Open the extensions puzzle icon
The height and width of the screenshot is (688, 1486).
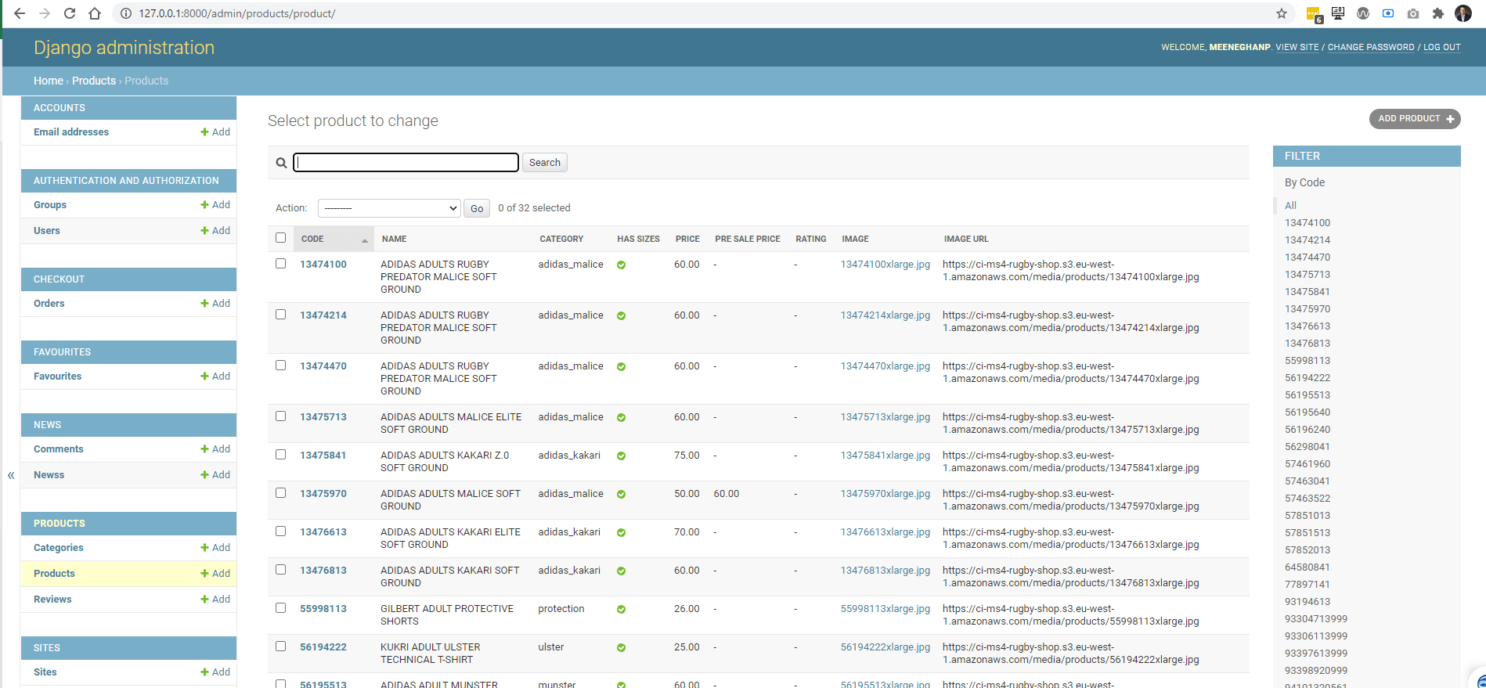(1437, 13)
